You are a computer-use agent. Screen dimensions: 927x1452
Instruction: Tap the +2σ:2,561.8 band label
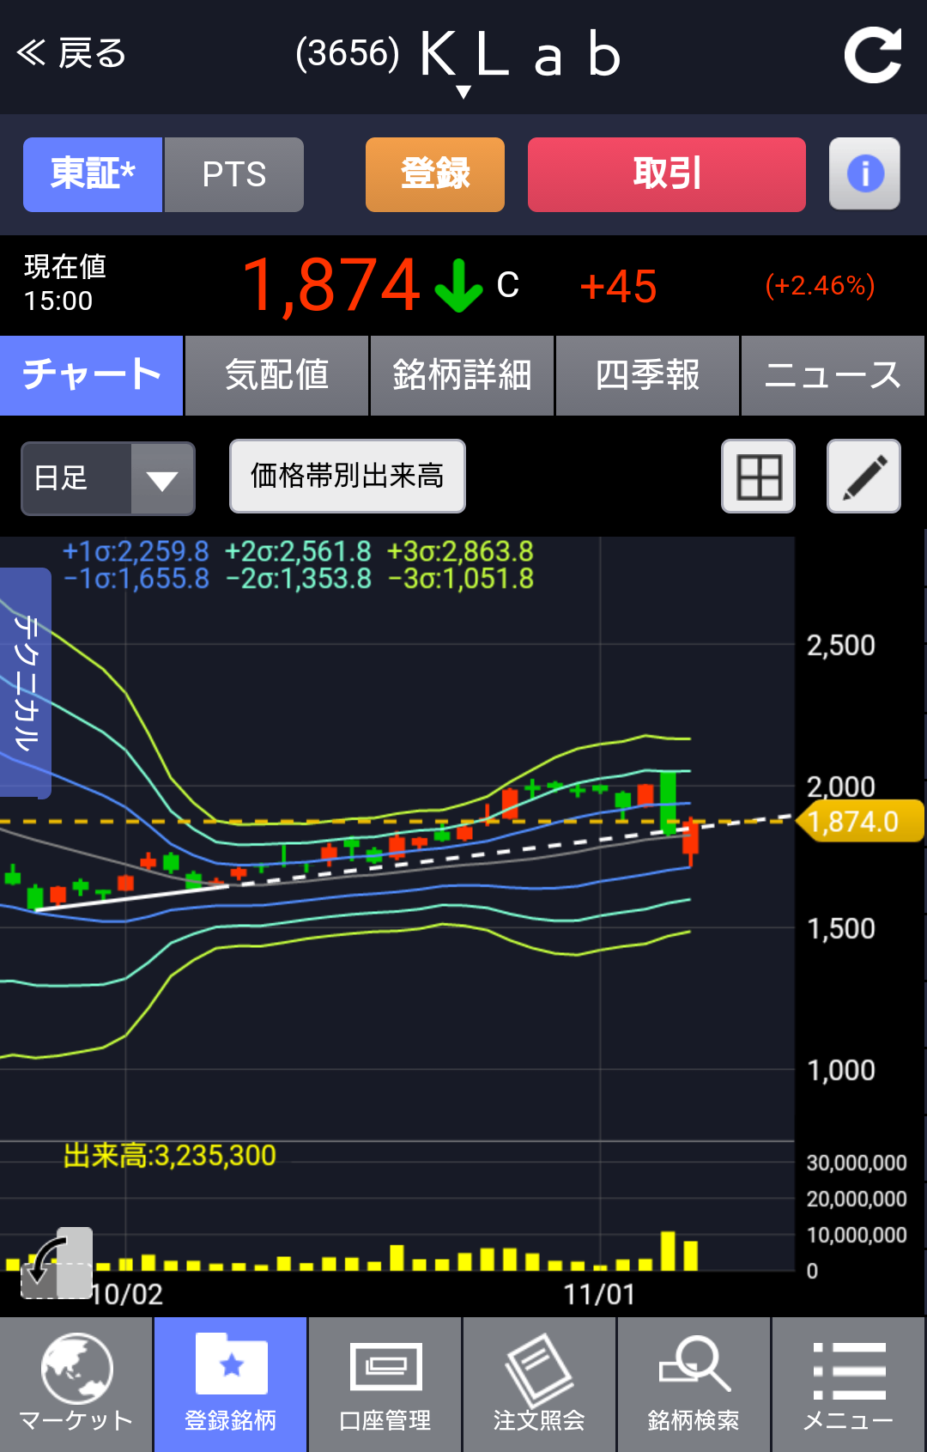(x=298, y=551)
